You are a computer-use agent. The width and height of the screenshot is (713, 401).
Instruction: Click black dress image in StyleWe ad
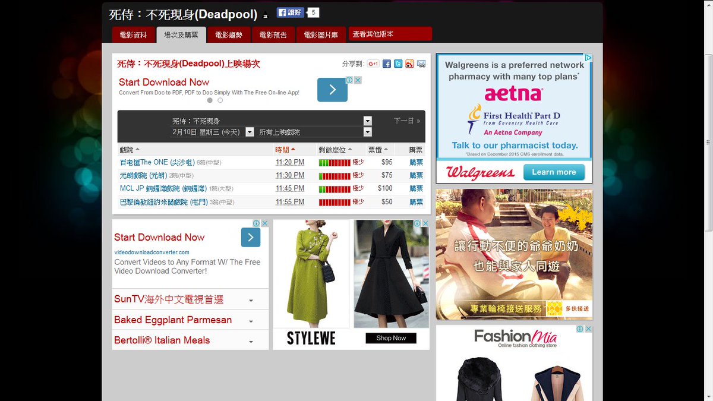pos(391,274)
